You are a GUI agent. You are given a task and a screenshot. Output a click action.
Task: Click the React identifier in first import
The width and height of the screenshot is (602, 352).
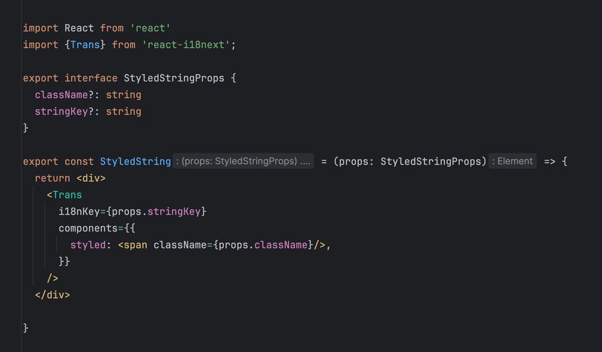pyautogui.click(x=79, y=28)
